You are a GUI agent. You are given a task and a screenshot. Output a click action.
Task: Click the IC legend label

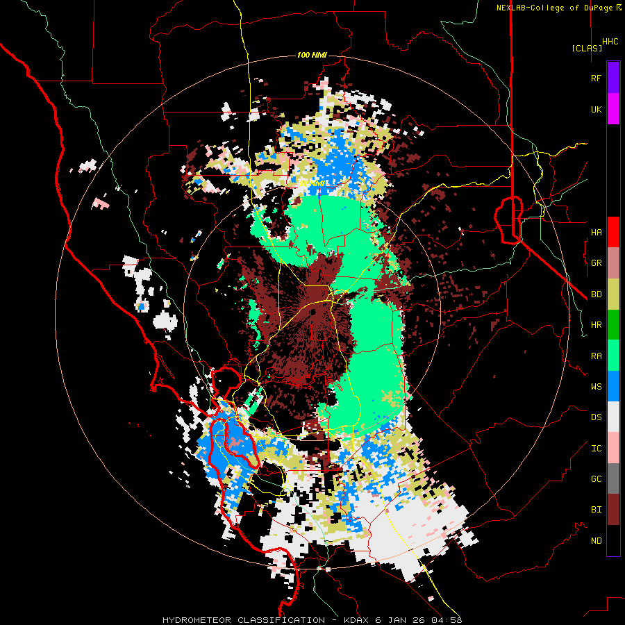click(x=596, y=448)
